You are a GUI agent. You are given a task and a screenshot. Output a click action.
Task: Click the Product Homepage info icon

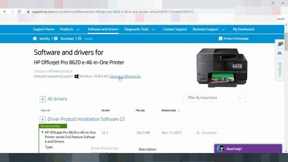(220, 38)
